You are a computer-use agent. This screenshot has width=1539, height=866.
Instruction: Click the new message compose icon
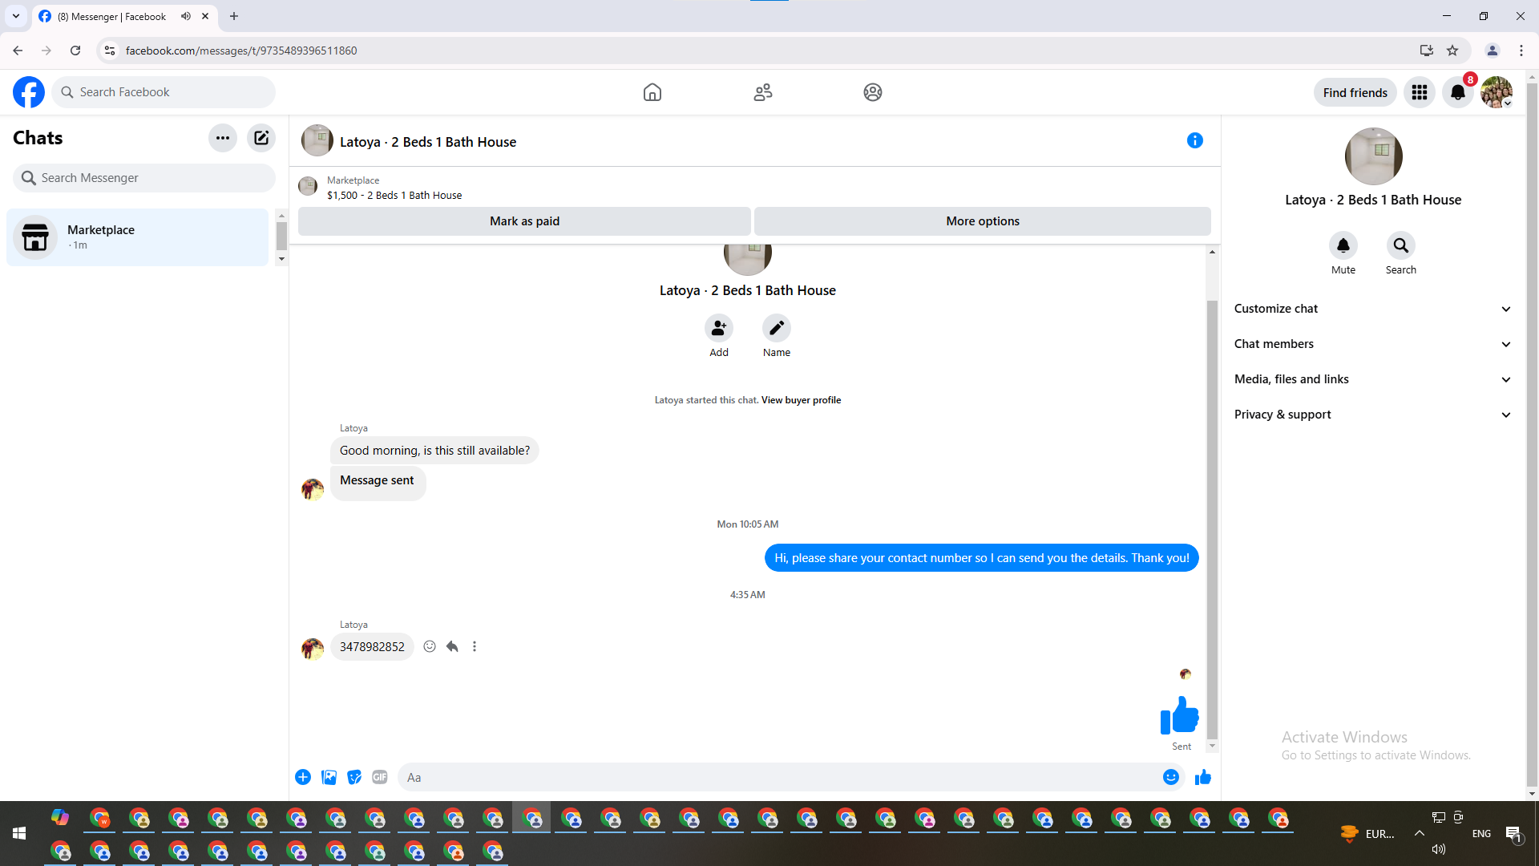261,138
